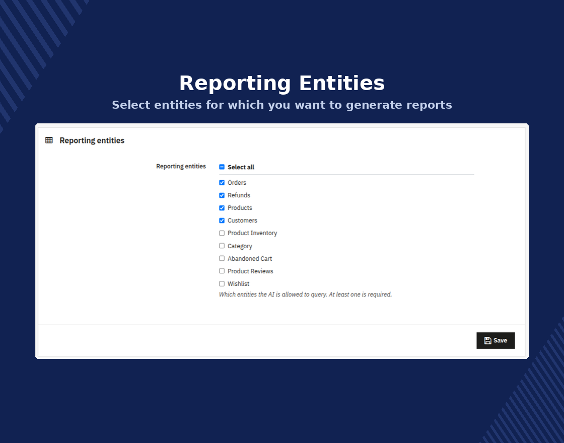Uncheck the Orders checkbox

(222, 183)
